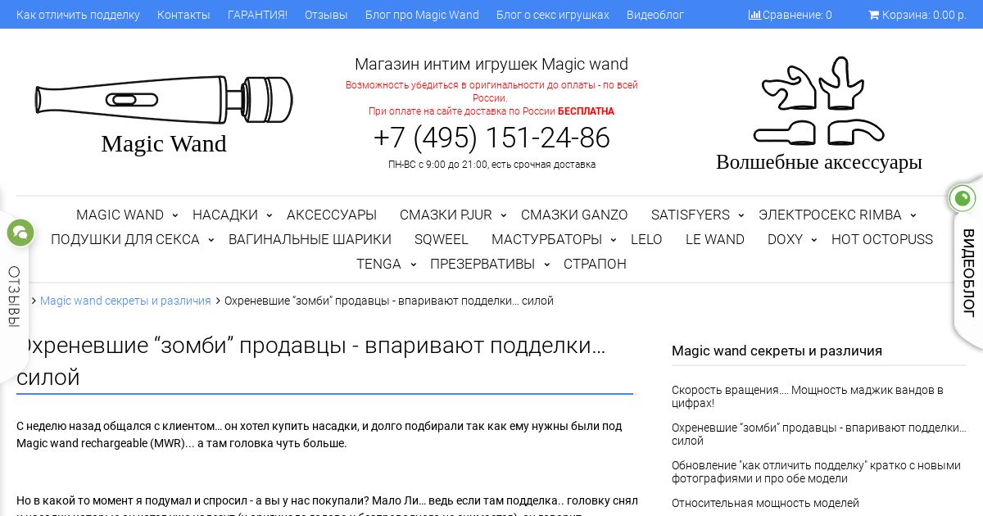The width and height of the screenshot is (983, 516).
Task: Open 'Блог о секс игрушках' link
Action: coord(553,15)
